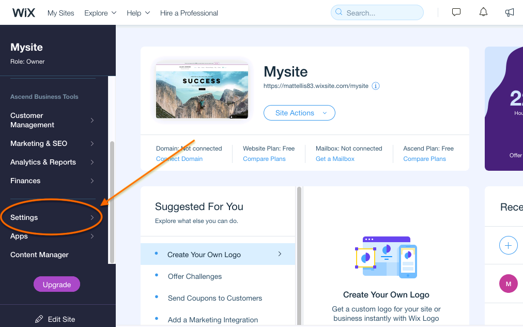This screenshot has width=523, height=327.
Task: Open the megaphone announcements icon
Action: click(x=510, y=13)
